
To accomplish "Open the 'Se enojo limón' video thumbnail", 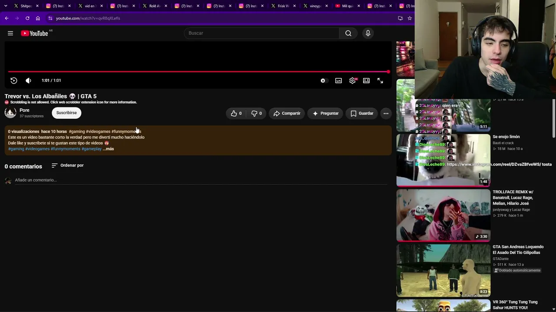I will click(x=443, y=160).
